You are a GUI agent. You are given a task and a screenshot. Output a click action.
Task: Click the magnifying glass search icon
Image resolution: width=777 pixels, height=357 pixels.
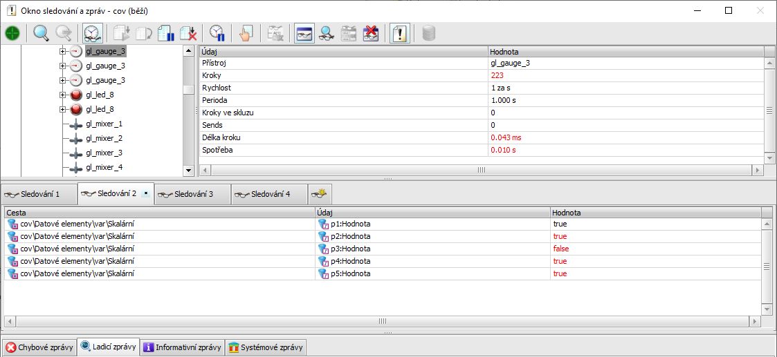[x=41, y=33]
